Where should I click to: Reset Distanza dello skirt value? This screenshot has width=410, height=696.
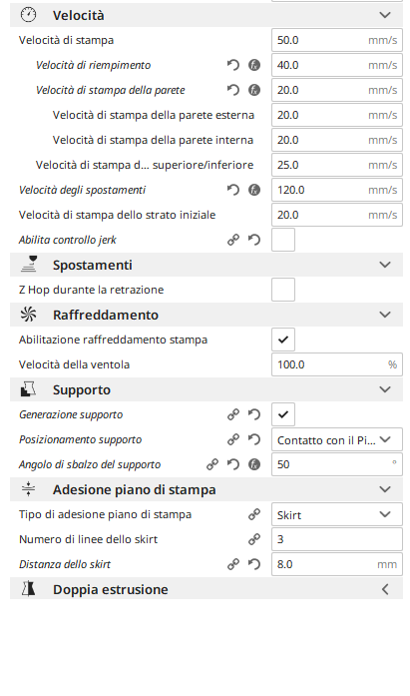254,564
